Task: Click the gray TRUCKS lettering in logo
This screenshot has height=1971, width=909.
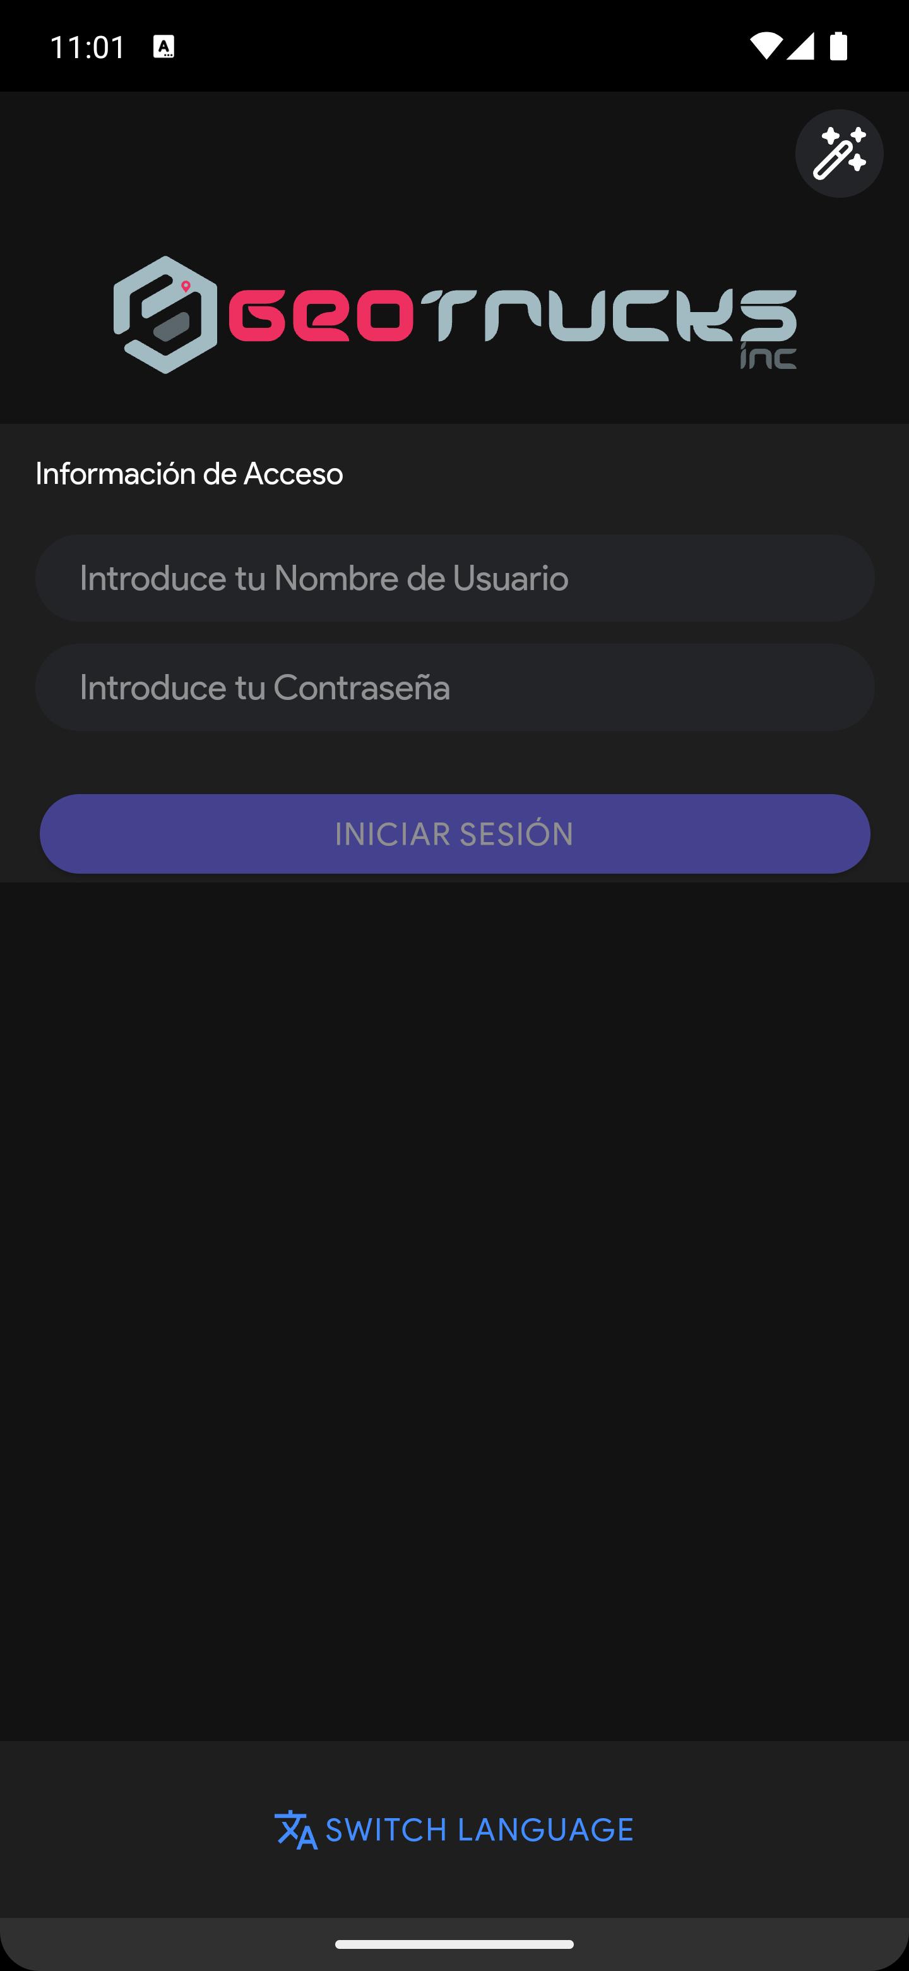Action: (615, 315)
